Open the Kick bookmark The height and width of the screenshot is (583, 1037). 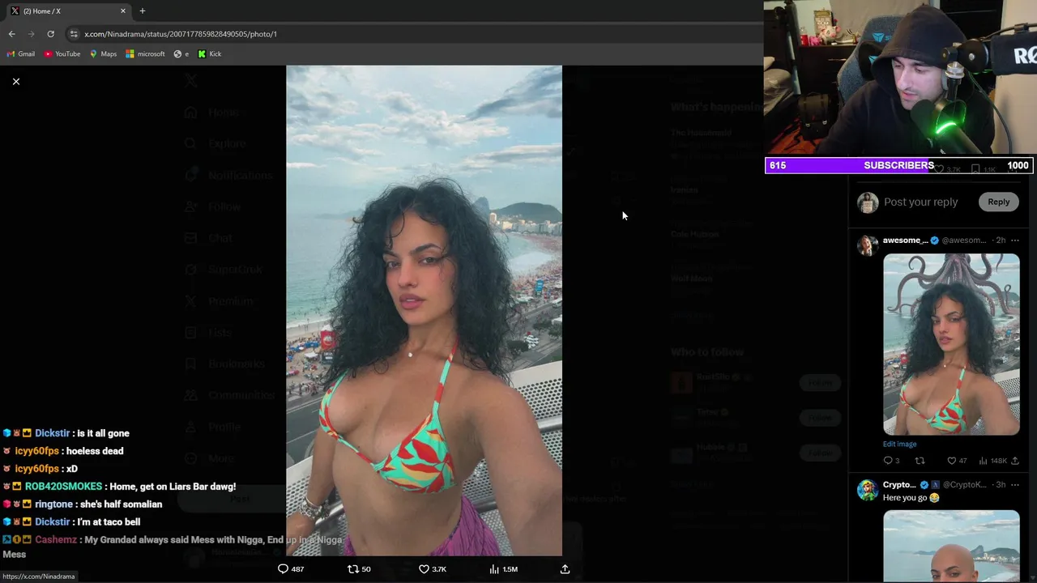[x=210, y=54]
